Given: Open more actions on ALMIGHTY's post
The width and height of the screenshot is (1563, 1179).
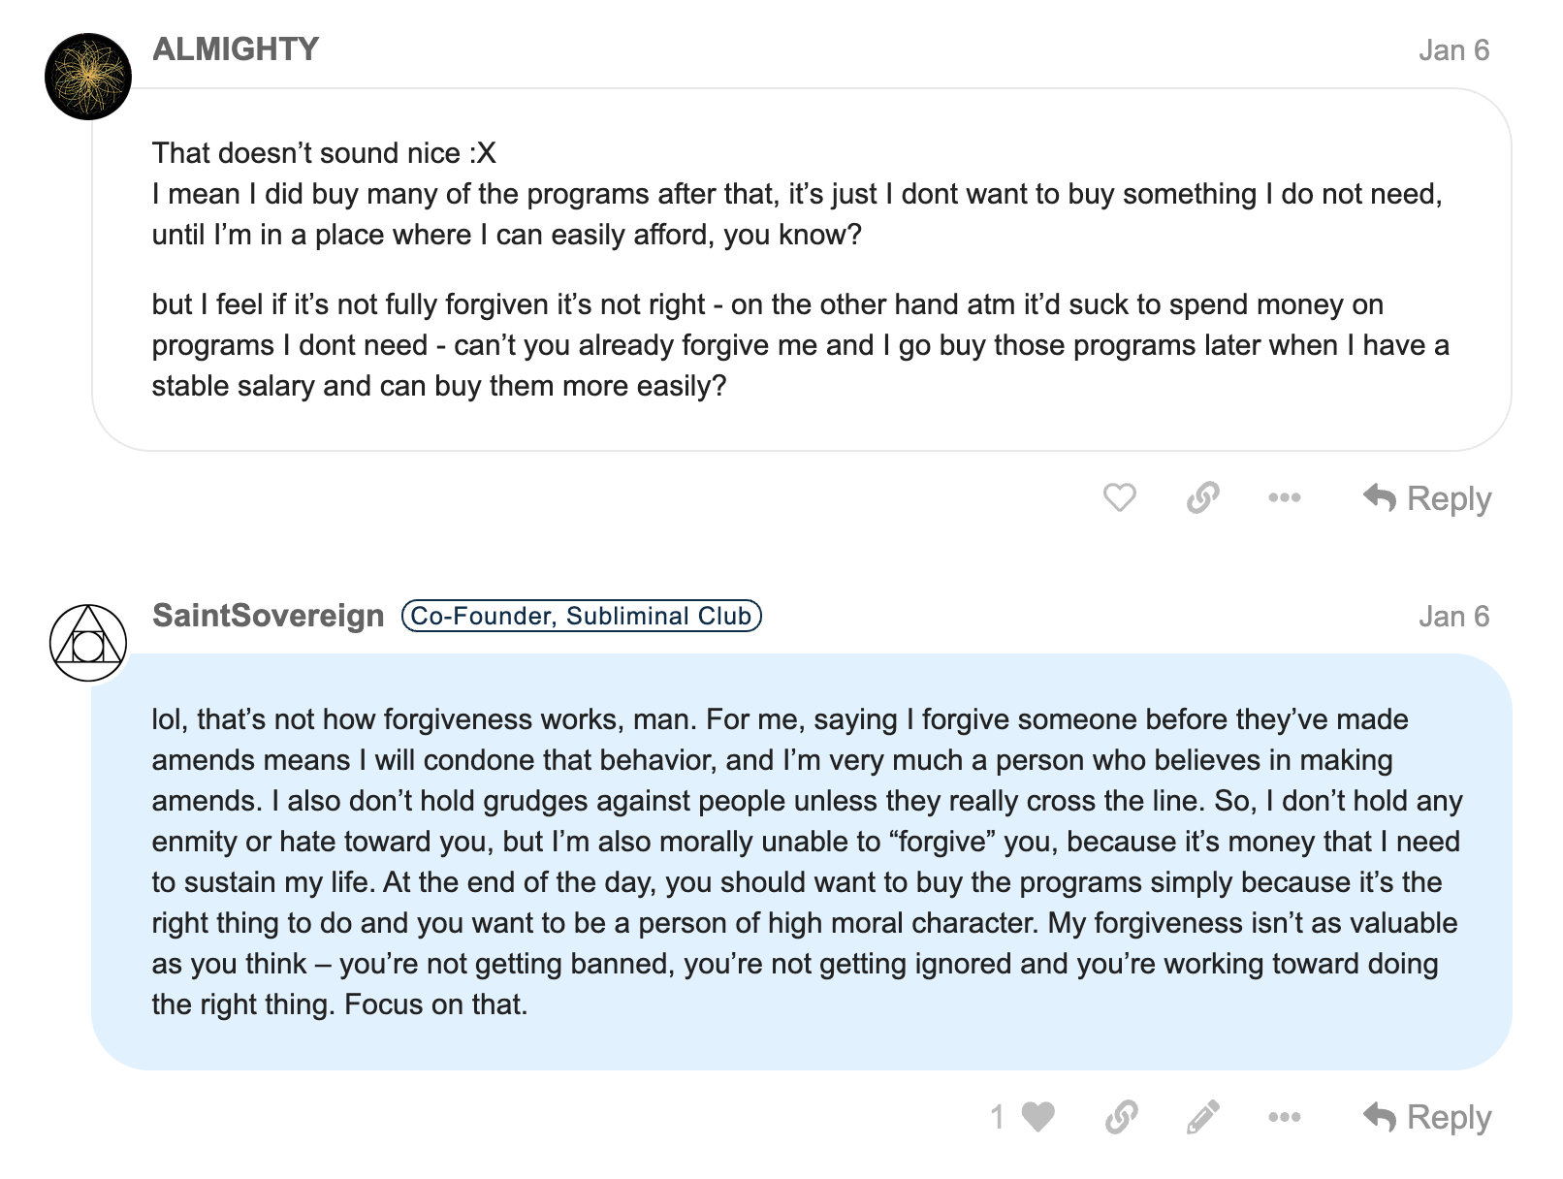Looking at the screenshot, I should 1284,497.
